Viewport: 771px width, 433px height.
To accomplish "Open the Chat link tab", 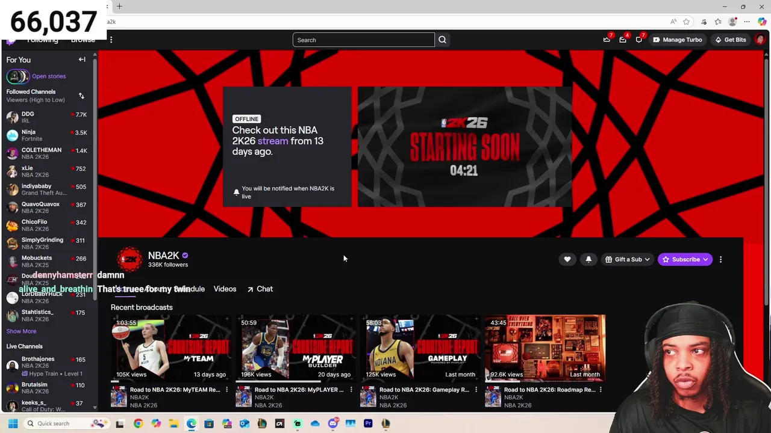I will (260, 289).
